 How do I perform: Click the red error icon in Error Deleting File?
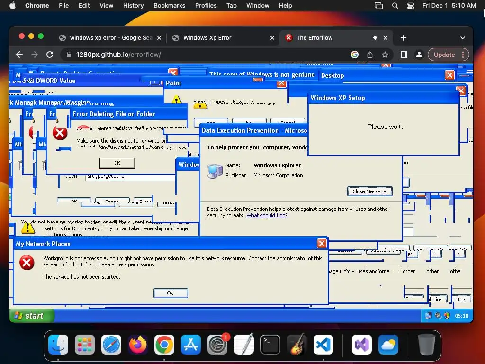(x=60, y=133)
